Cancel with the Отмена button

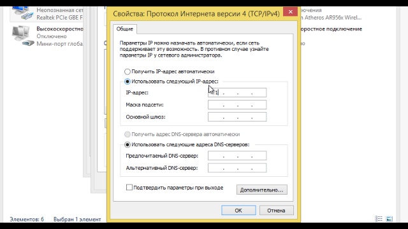[276, 211]
